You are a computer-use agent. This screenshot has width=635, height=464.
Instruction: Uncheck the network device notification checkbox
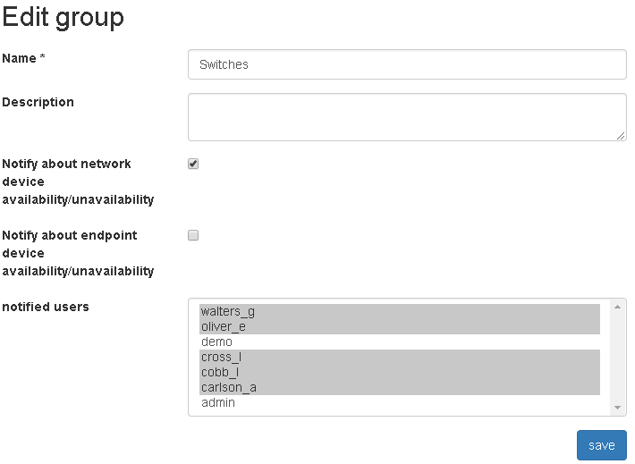[x=193, y=165]
